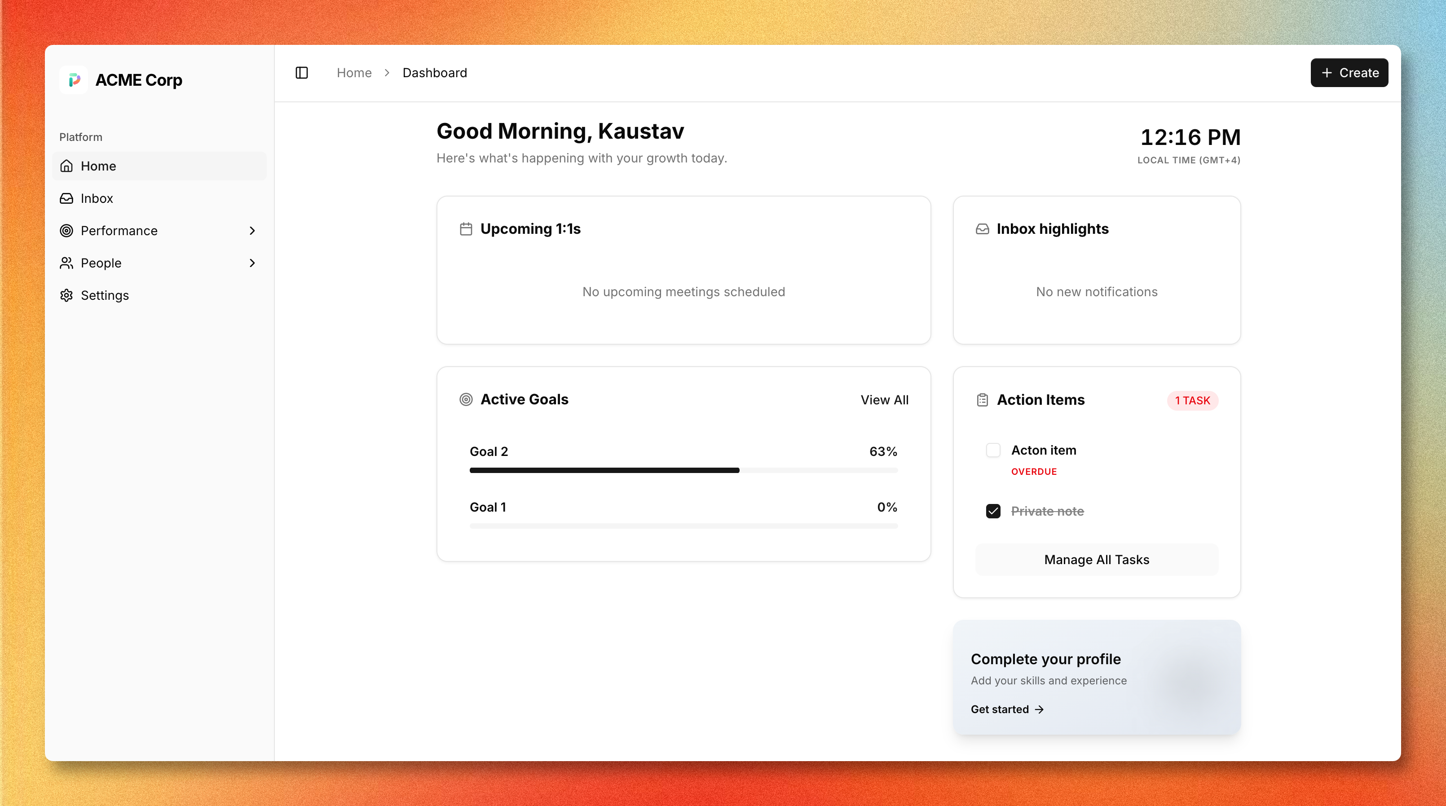Click the target icon beside Active Goals
Viewport: 1446px width, 806px height.
pyautogui.click(x=465, y=399)
